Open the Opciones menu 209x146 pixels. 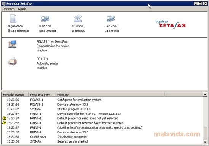point(8,9)
